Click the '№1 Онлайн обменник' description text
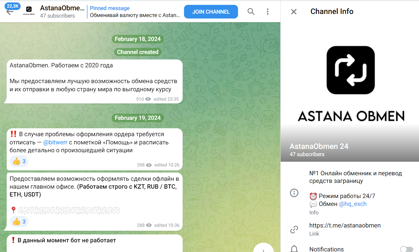The height and width of the screenshot is (252, 419). tap(356, 177)
